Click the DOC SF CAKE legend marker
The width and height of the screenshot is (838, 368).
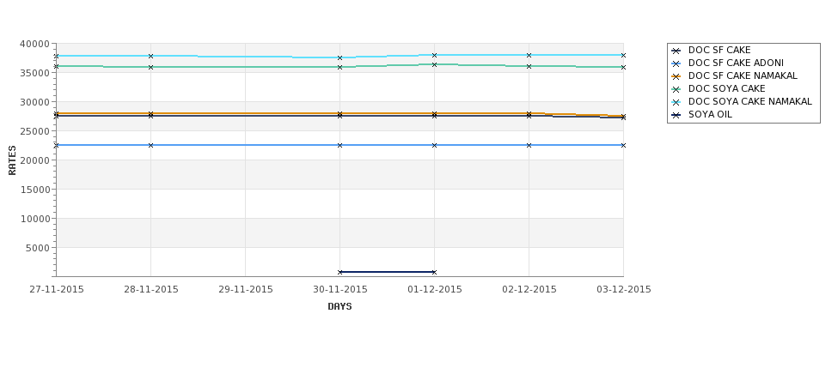point(676,51)
